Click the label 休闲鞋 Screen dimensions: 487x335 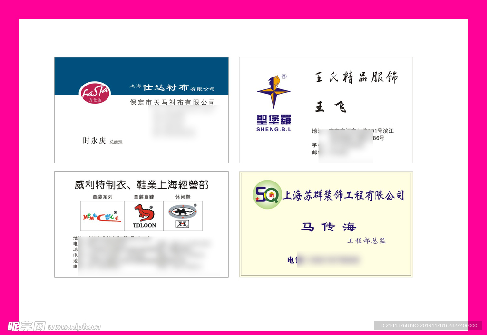[x=183, y=197]
